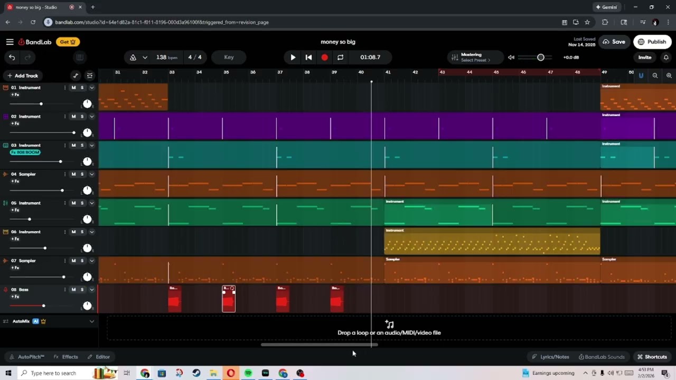Open the Effects tab
The image size is (676, 380).
click(65, 357)
